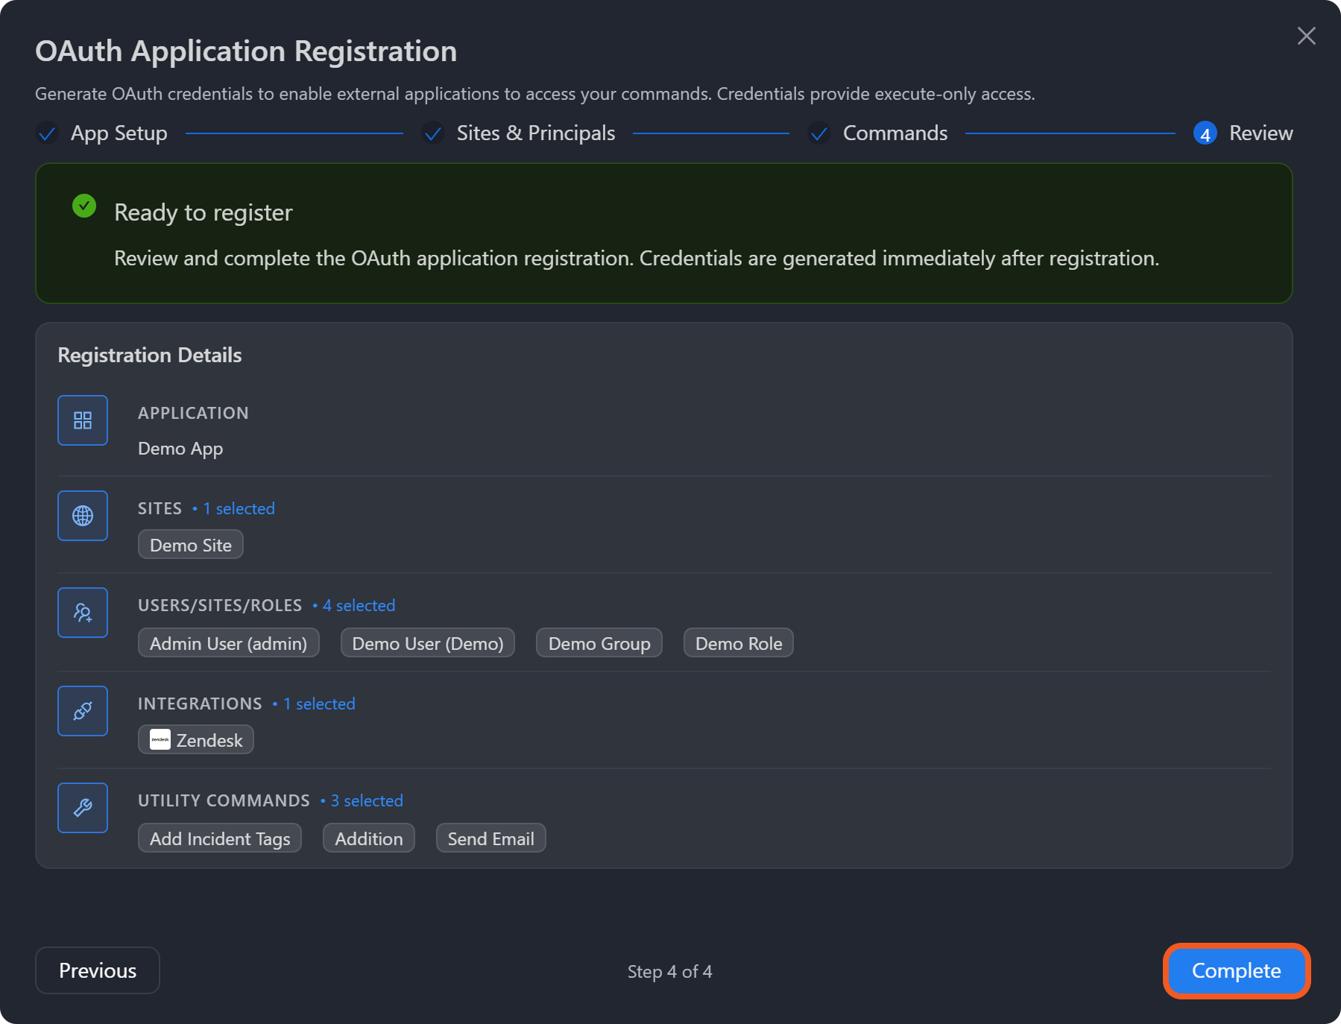
Task: Click the Send Email command chip
Action: (x=490, y=838)
